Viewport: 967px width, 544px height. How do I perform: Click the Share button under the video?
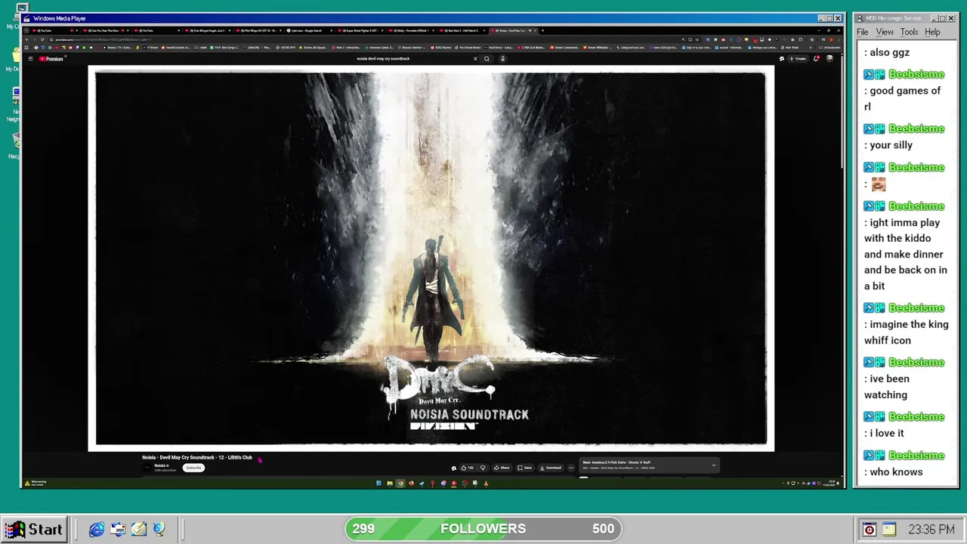click(x=502, y=468)
